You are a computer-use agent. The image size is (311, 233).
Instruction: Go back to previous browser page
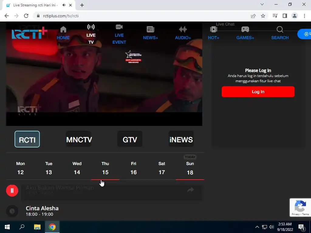coord(7,16)
